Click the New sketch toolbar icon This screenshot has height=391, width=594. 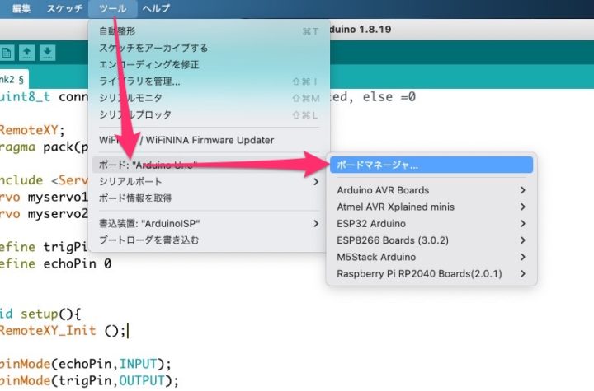point(7,53)
